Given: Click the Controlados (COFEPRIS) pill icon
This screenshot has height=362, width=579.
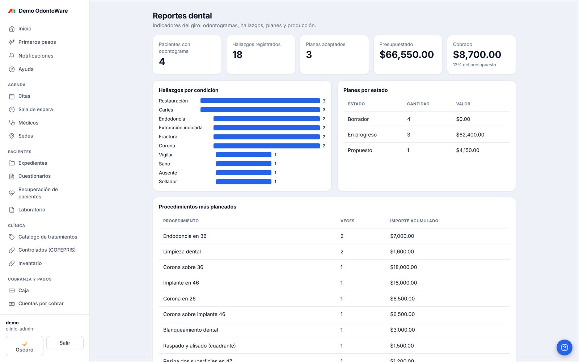Looking at the screenshot, I should point(12,250).
